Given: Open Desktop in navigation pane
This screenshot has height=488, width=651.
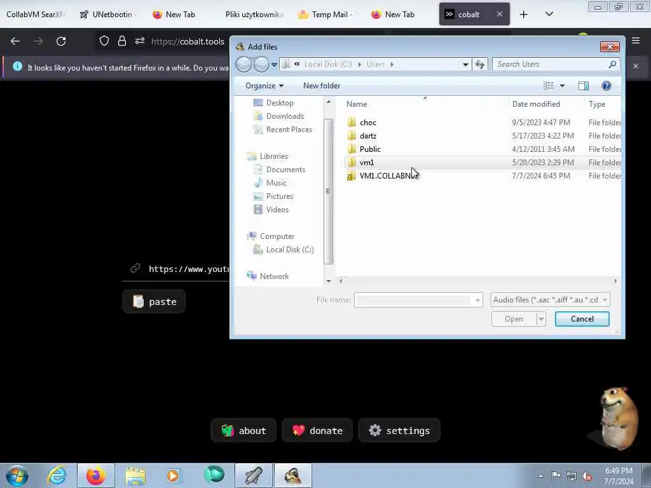Looking at the screenshot, I should pyautogui.click(x=280, y=103).
